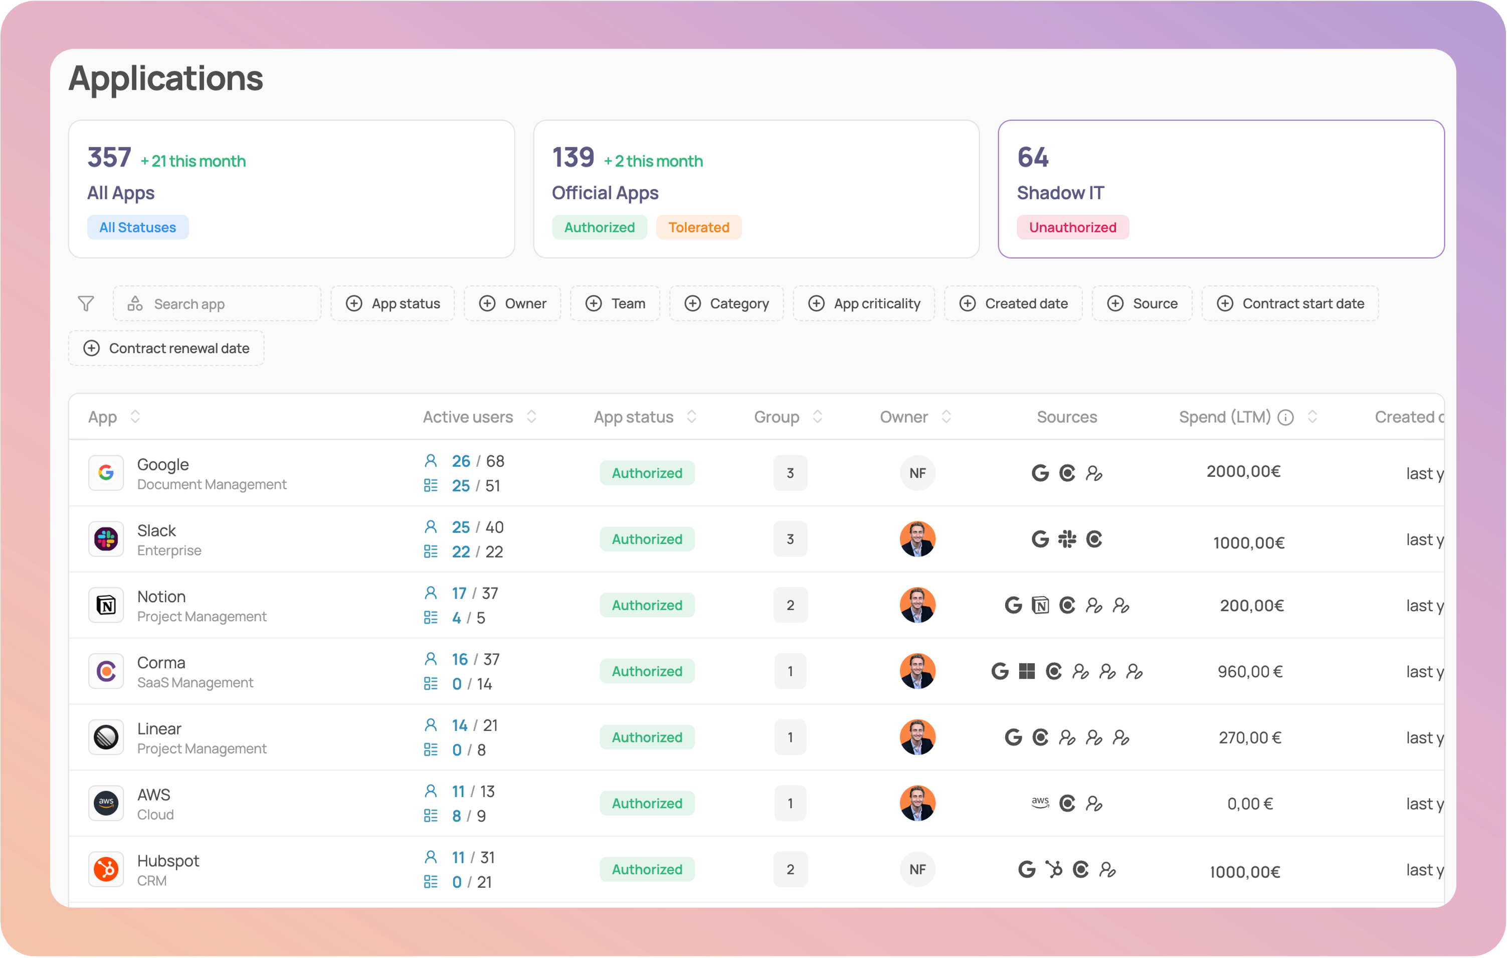Select the Shadow IT summary card

[1220, 188]
